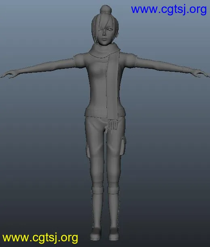Viewport: 210px width, 247px height.
Task: Click the shoe on the screen-right foot
Action: click(x=114, y=234)
